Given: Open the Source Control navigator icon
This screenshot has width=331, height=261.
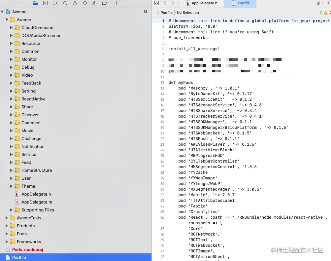Looking at the screenshot, I should (x=46, y=3).
